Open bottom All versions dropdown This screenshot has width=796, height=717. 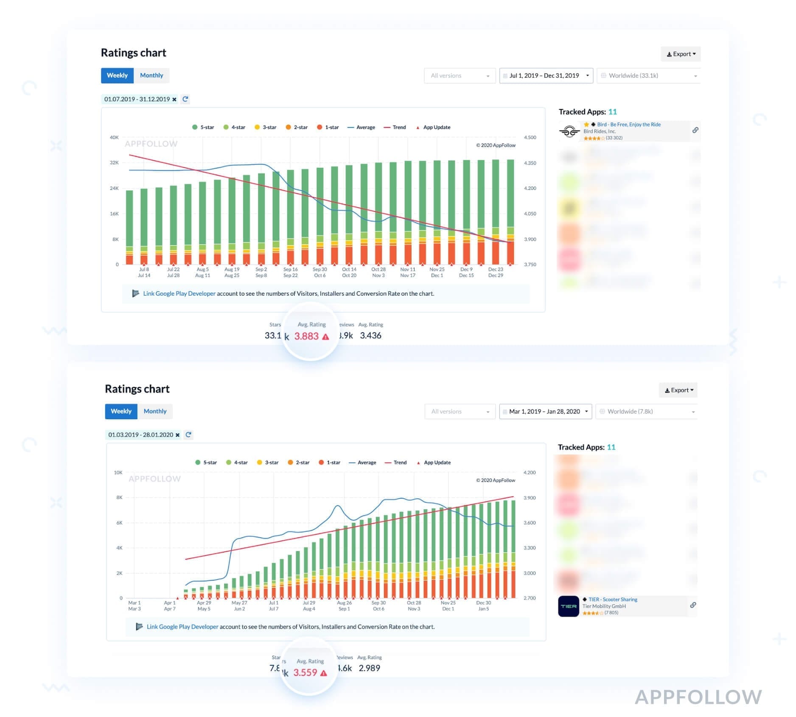click(x=460, y=412)
